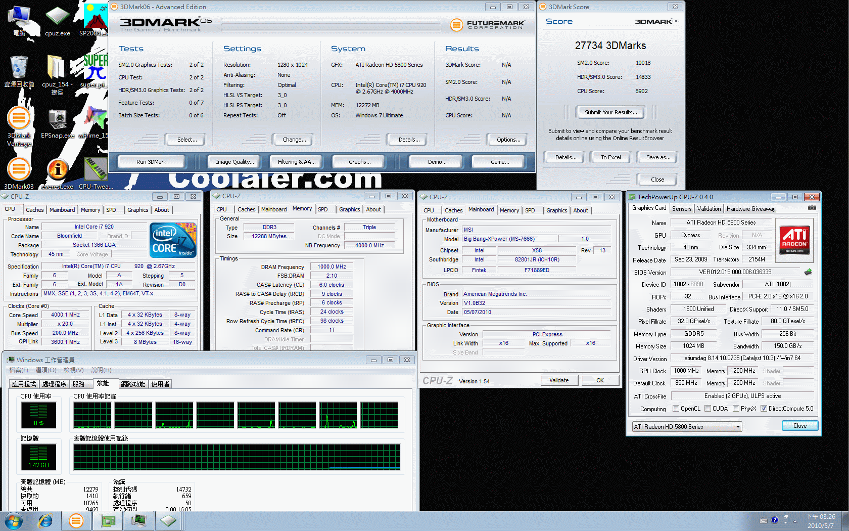The width and height of the screenshot is (849, 531).
Task: Open SPD tab in CPU-Z Memory window
Action: tap(323, 209)
